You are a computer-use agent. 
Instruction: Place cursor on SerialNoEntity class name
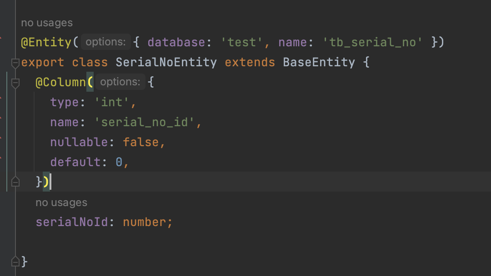166,63
